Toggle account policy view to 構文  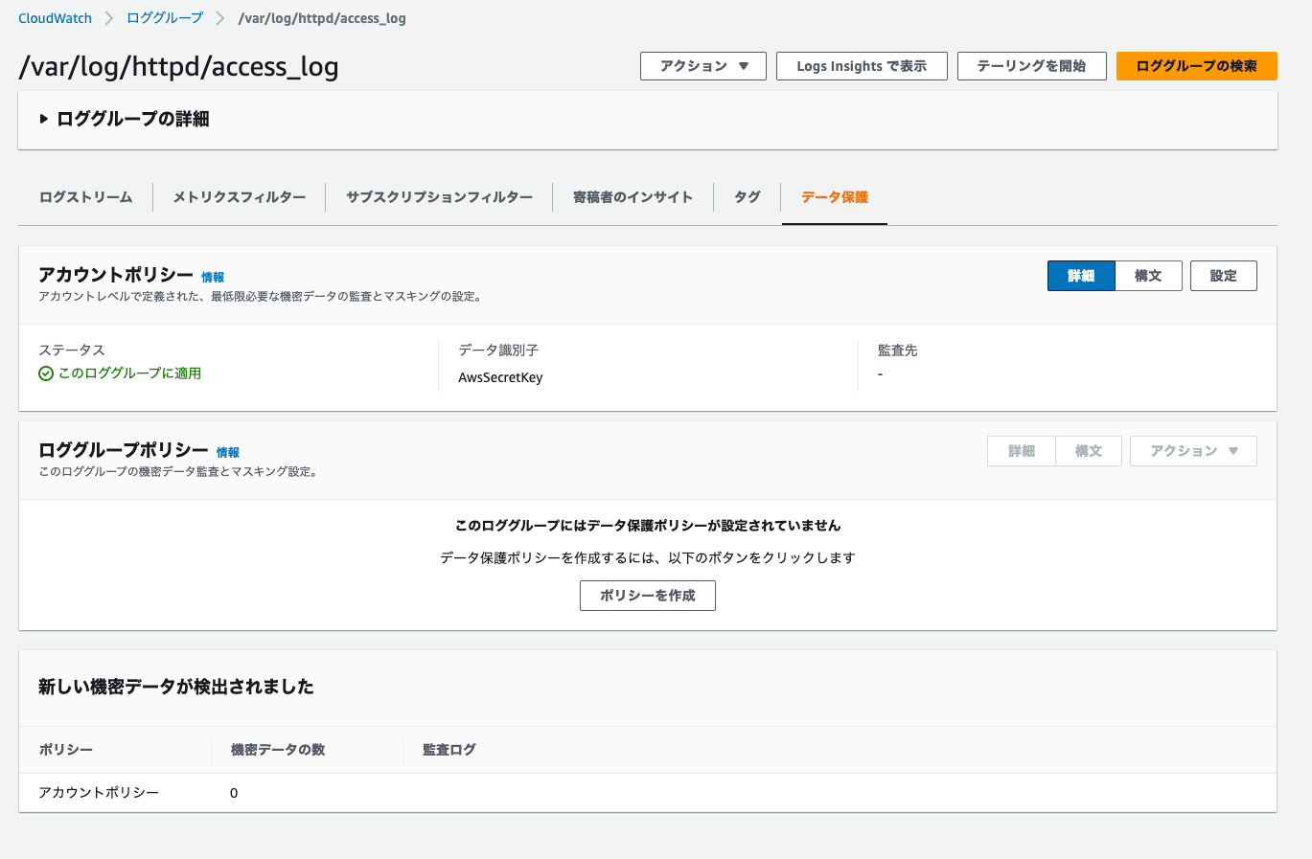click(1148, 276)
